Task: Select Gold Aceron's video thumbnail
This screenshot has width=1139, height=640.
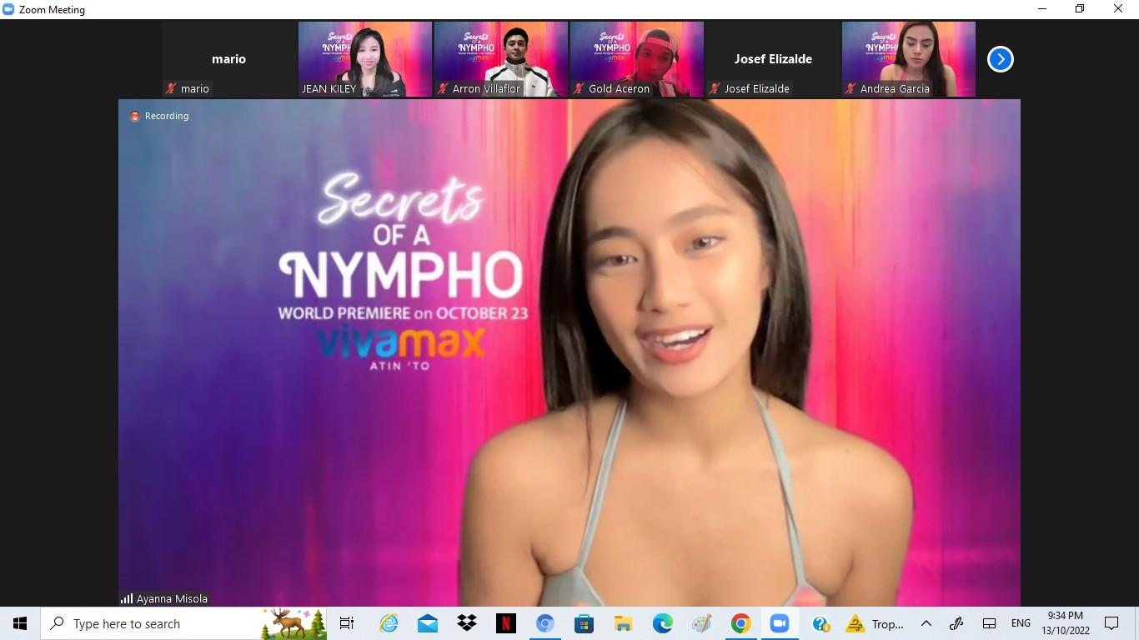Action: [x=636, y=59]
